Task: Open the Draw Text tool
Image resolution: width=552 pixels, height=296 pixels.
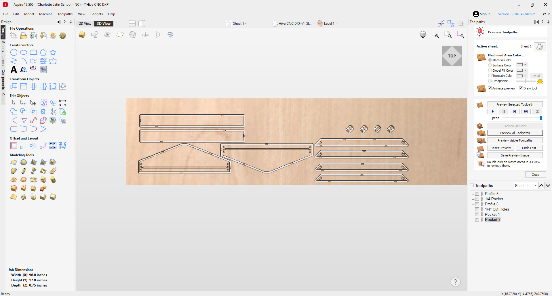Action: (x=14, y=70)
